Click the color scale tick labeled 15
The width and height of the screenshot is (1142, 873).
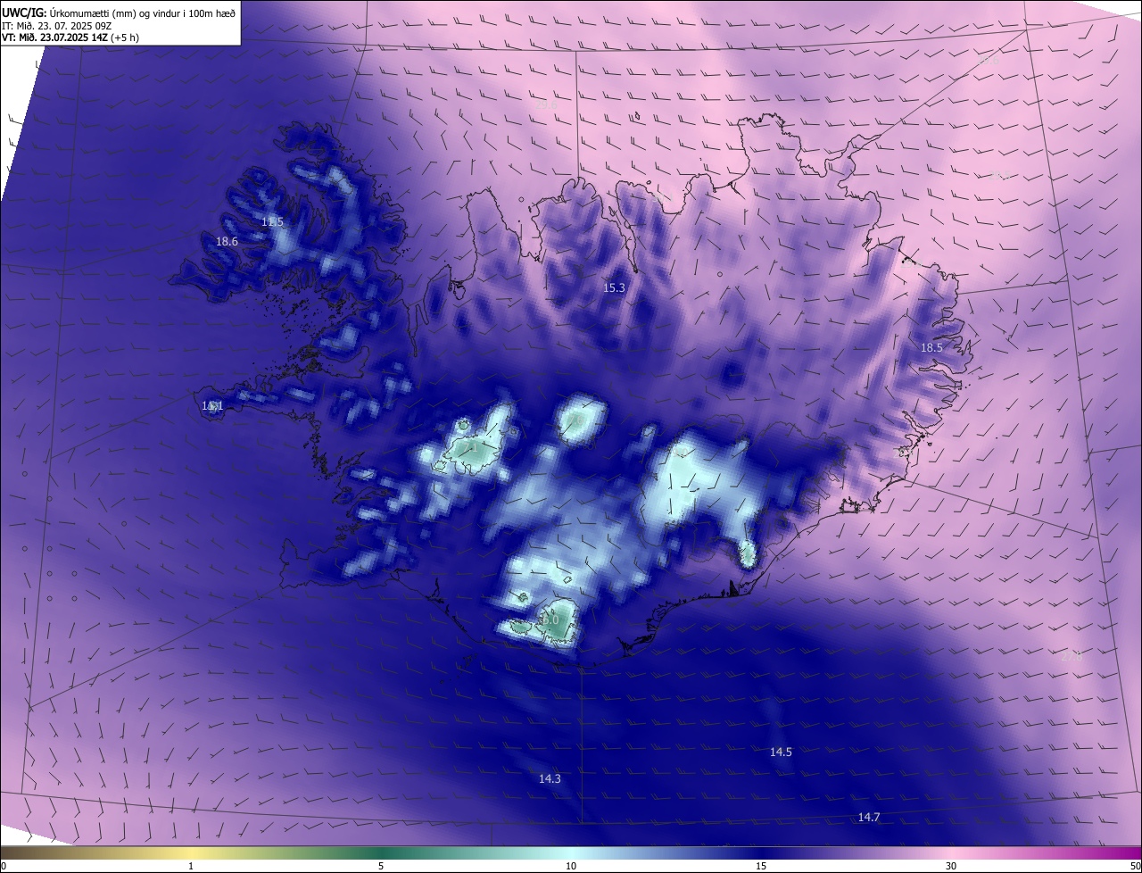(x=761, y=866)
